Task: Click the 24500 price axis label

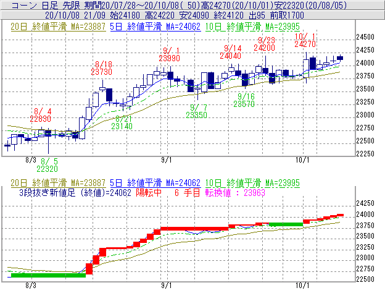Action: tap(365, 37)
